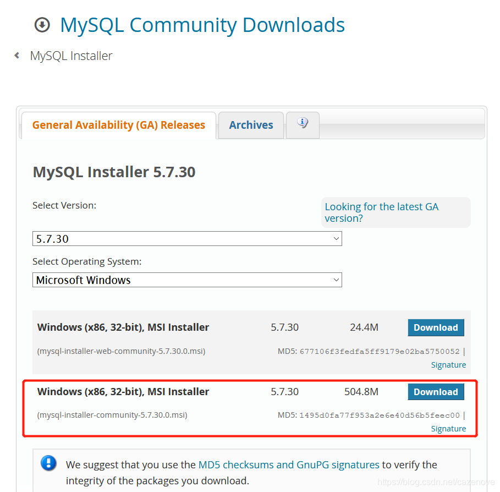Click the back arrow before MySQL Installer

17,56
